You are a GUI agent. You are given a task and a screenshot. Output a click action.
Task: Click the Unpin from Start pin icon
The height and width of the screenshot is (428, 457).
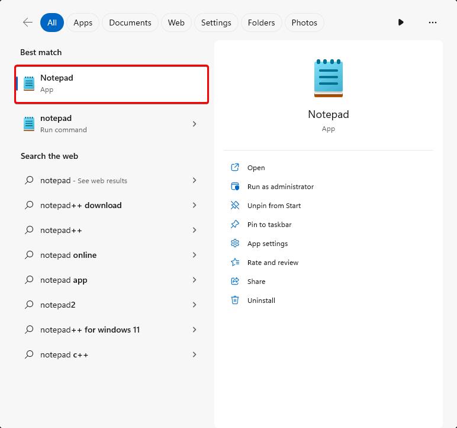coord(235,205)
